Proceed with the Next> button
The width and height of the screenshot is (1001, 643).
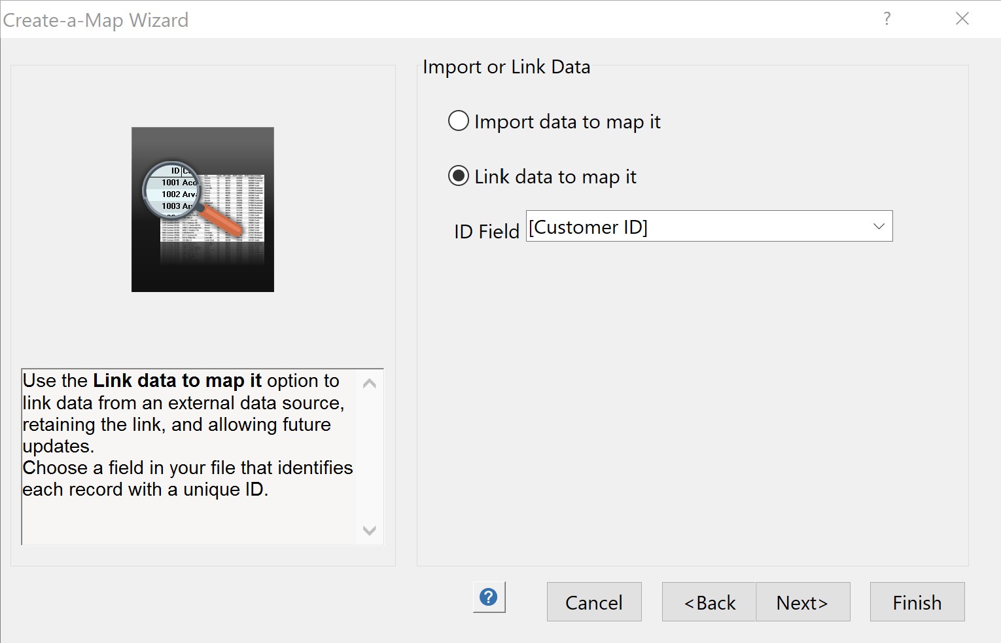[x=803, y=602]
